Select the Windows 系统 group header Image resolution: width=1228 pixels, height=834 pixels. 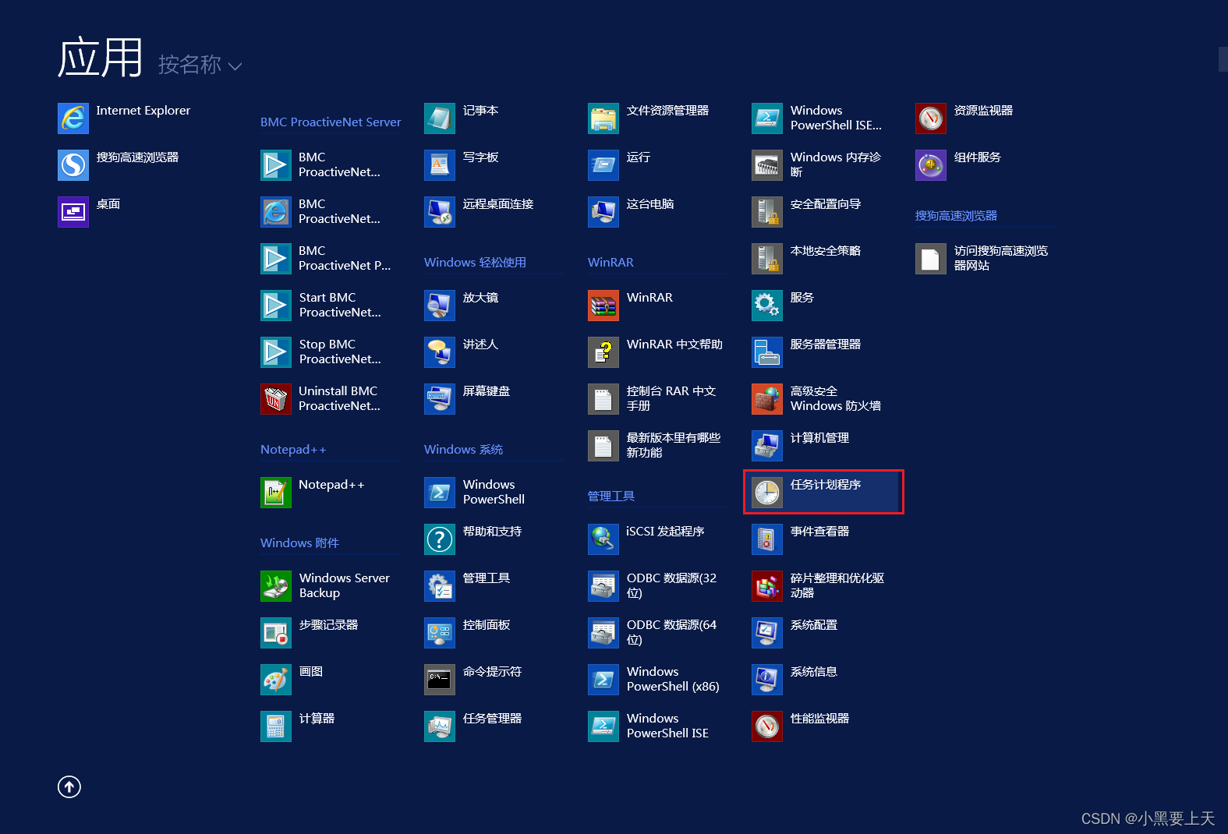click(463, 450)
